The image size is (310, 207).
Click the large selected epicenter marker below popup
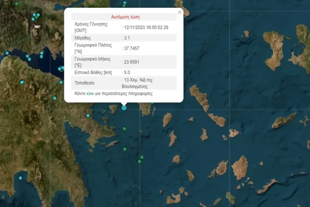[x=124, y=108]
